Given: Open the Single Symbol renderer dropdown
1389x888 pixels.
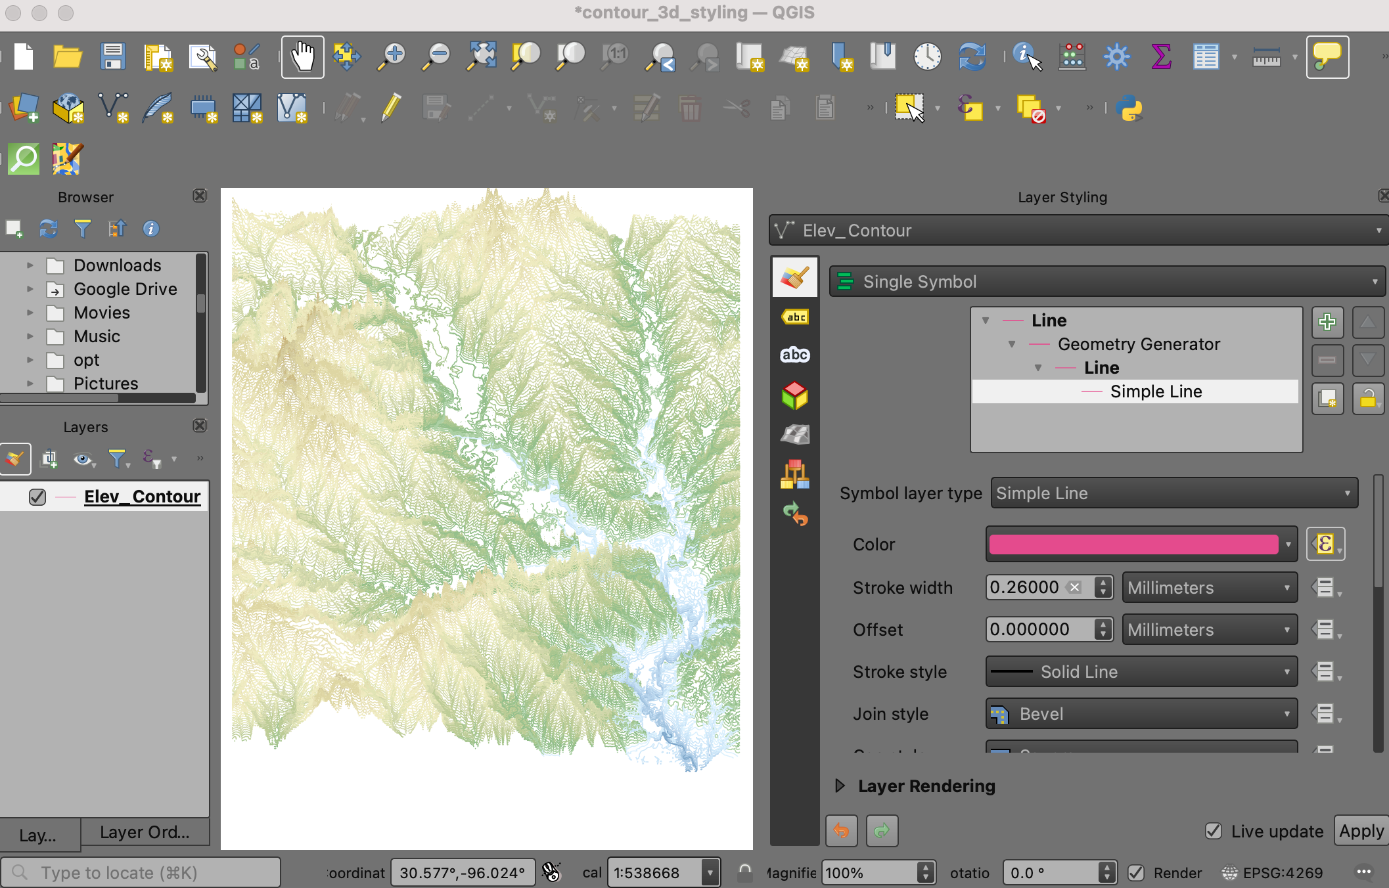Looking at the screenshot, I should (1106, 282).
